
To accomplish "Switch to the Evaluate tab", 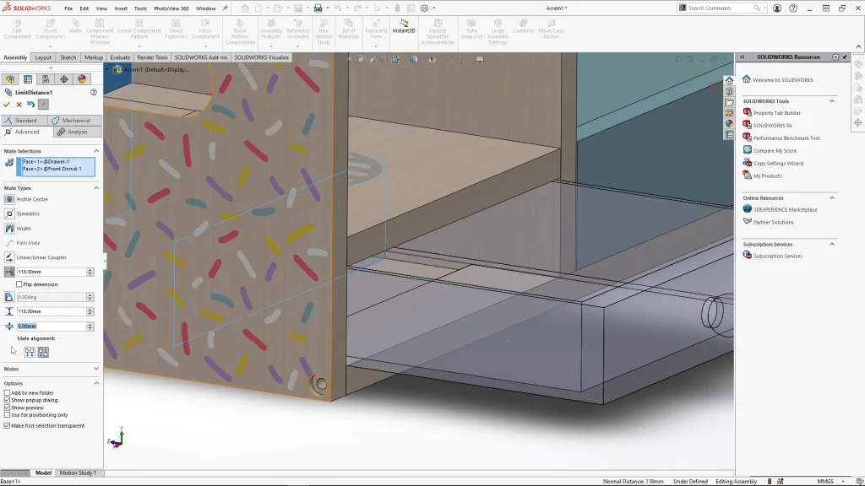I will click(x=120, y=57).
